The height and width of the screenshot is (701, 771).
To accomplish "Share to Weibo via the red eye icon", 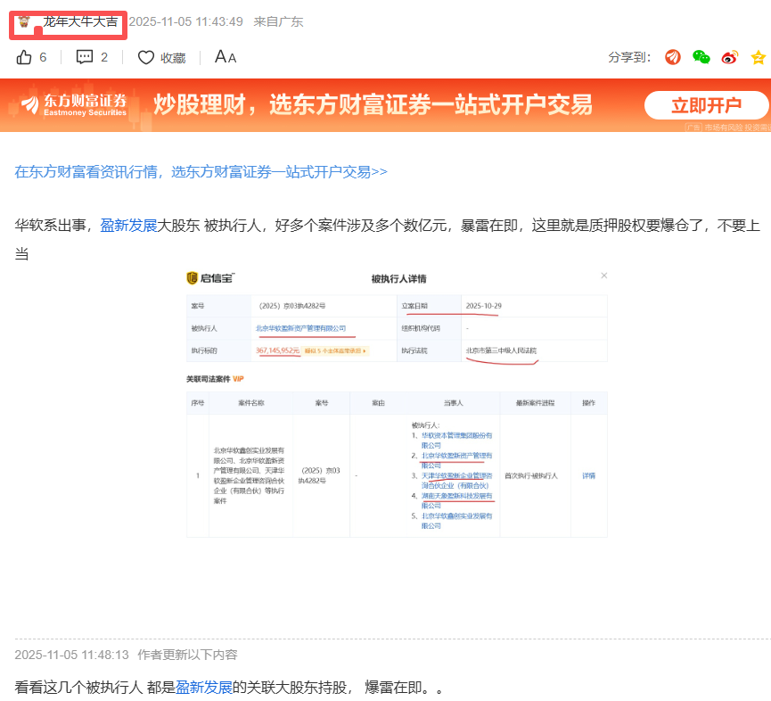I will point(730,57).
